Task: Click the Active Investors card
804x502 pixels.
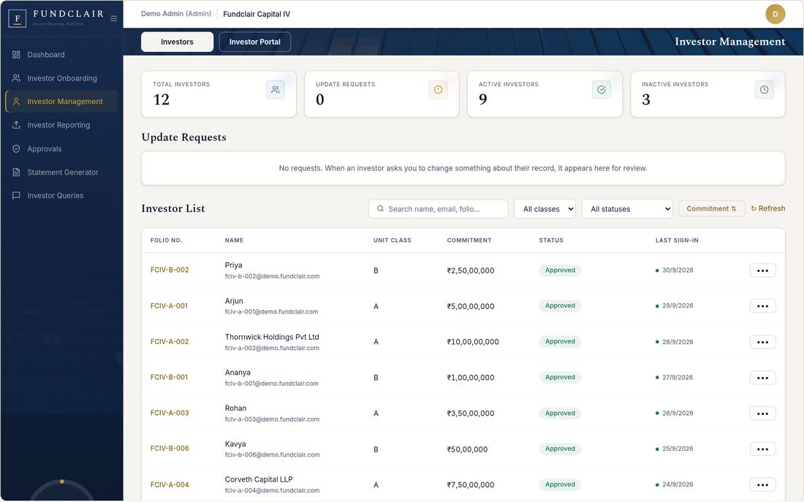Action: click(x=545, y=94)
